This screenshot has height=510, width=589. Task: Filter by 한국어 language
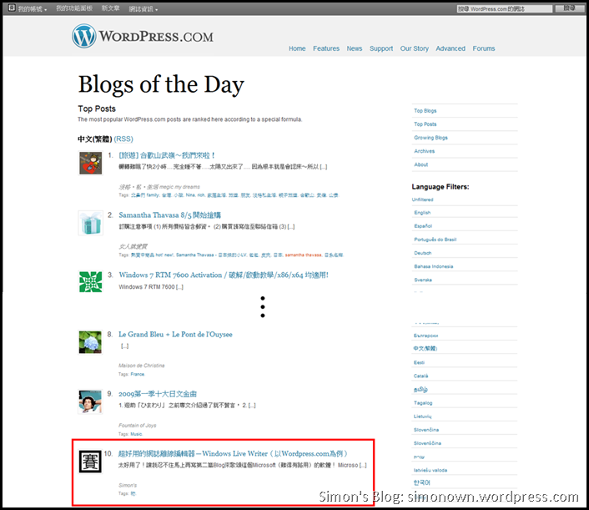[422, 482]
